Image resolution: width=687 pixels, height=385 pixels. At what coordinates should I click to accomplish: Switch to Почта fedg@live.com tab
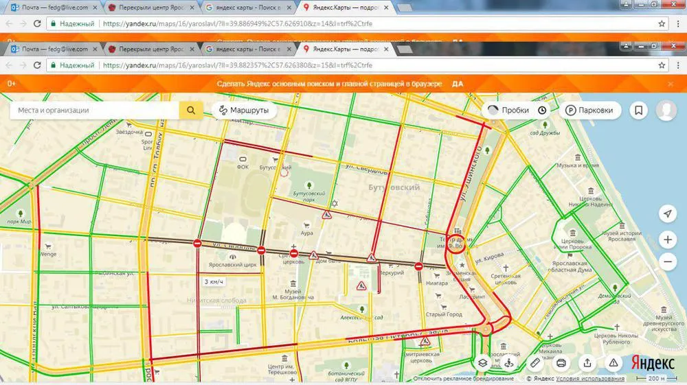tap(54, 49)
